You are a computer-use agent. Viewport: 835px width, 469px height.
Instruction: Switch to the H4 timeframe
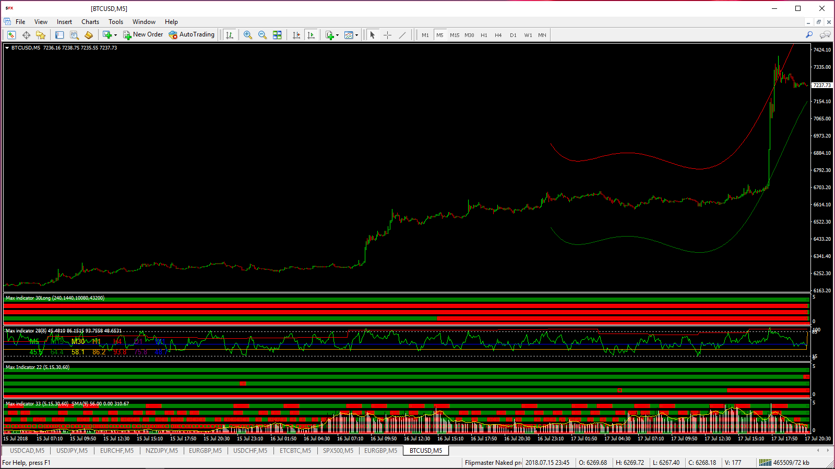[x=498, y=35]
